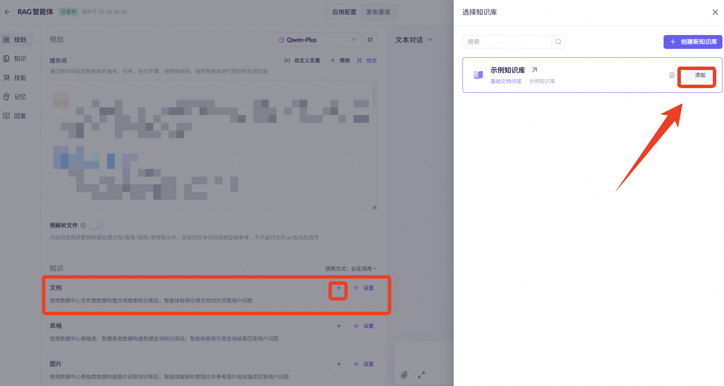
Task: Select 规划 in the left sidebar
Action: click(17, 40)
